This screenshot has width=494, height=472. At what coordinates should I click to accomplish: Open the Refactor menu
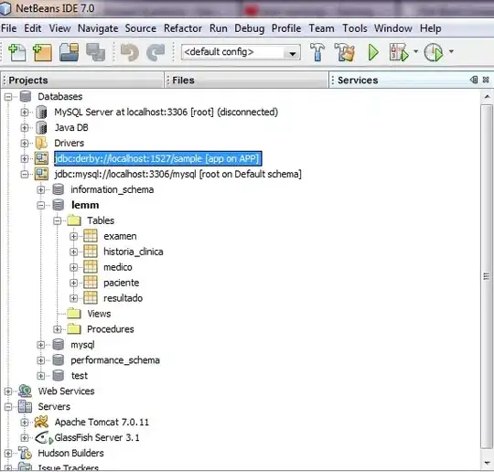coord(183,28)
